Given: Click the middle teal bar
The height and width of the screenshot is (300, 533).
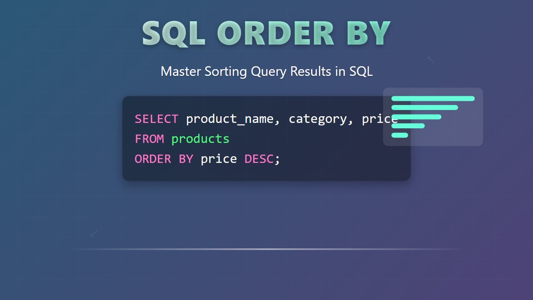Looking at the screenshot, I should pyautogui.click(x=416, y=117).
